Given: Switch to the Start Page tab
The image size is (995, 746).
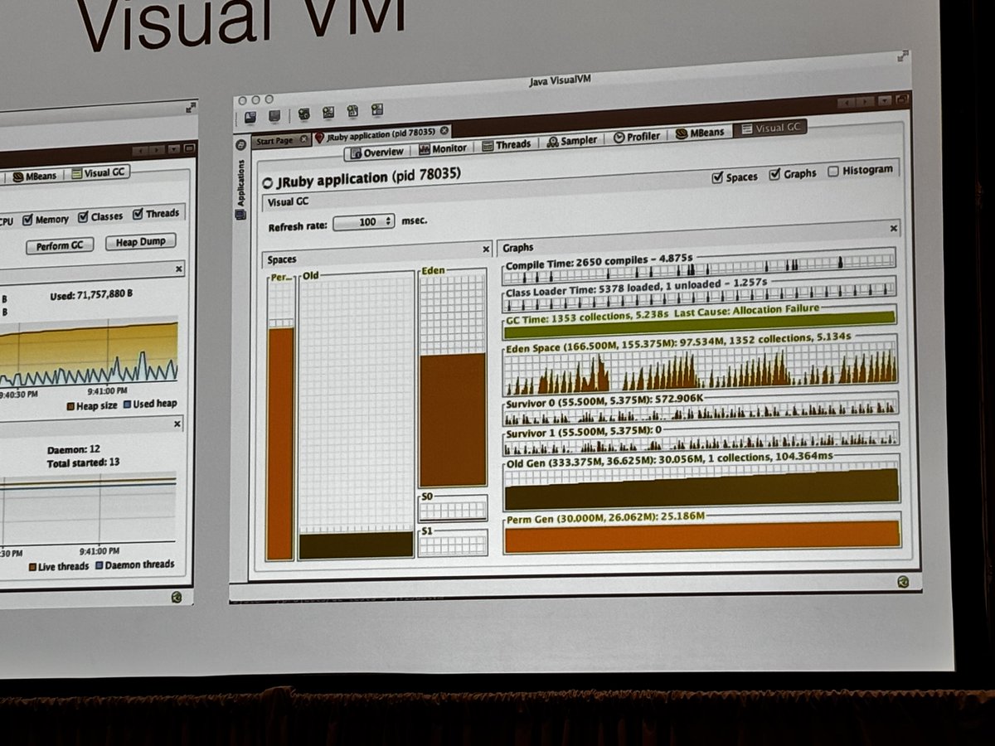Looking at the screenshot, I should tap(281, 140).
